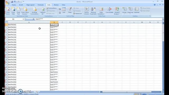Switch to the Home tab
Viewport: 169px width, 95px height.
pos(14,5)
